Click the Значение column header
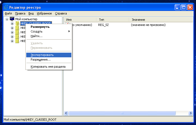The height and width of the screenshot is (125, 196). (x=161, y=20)
